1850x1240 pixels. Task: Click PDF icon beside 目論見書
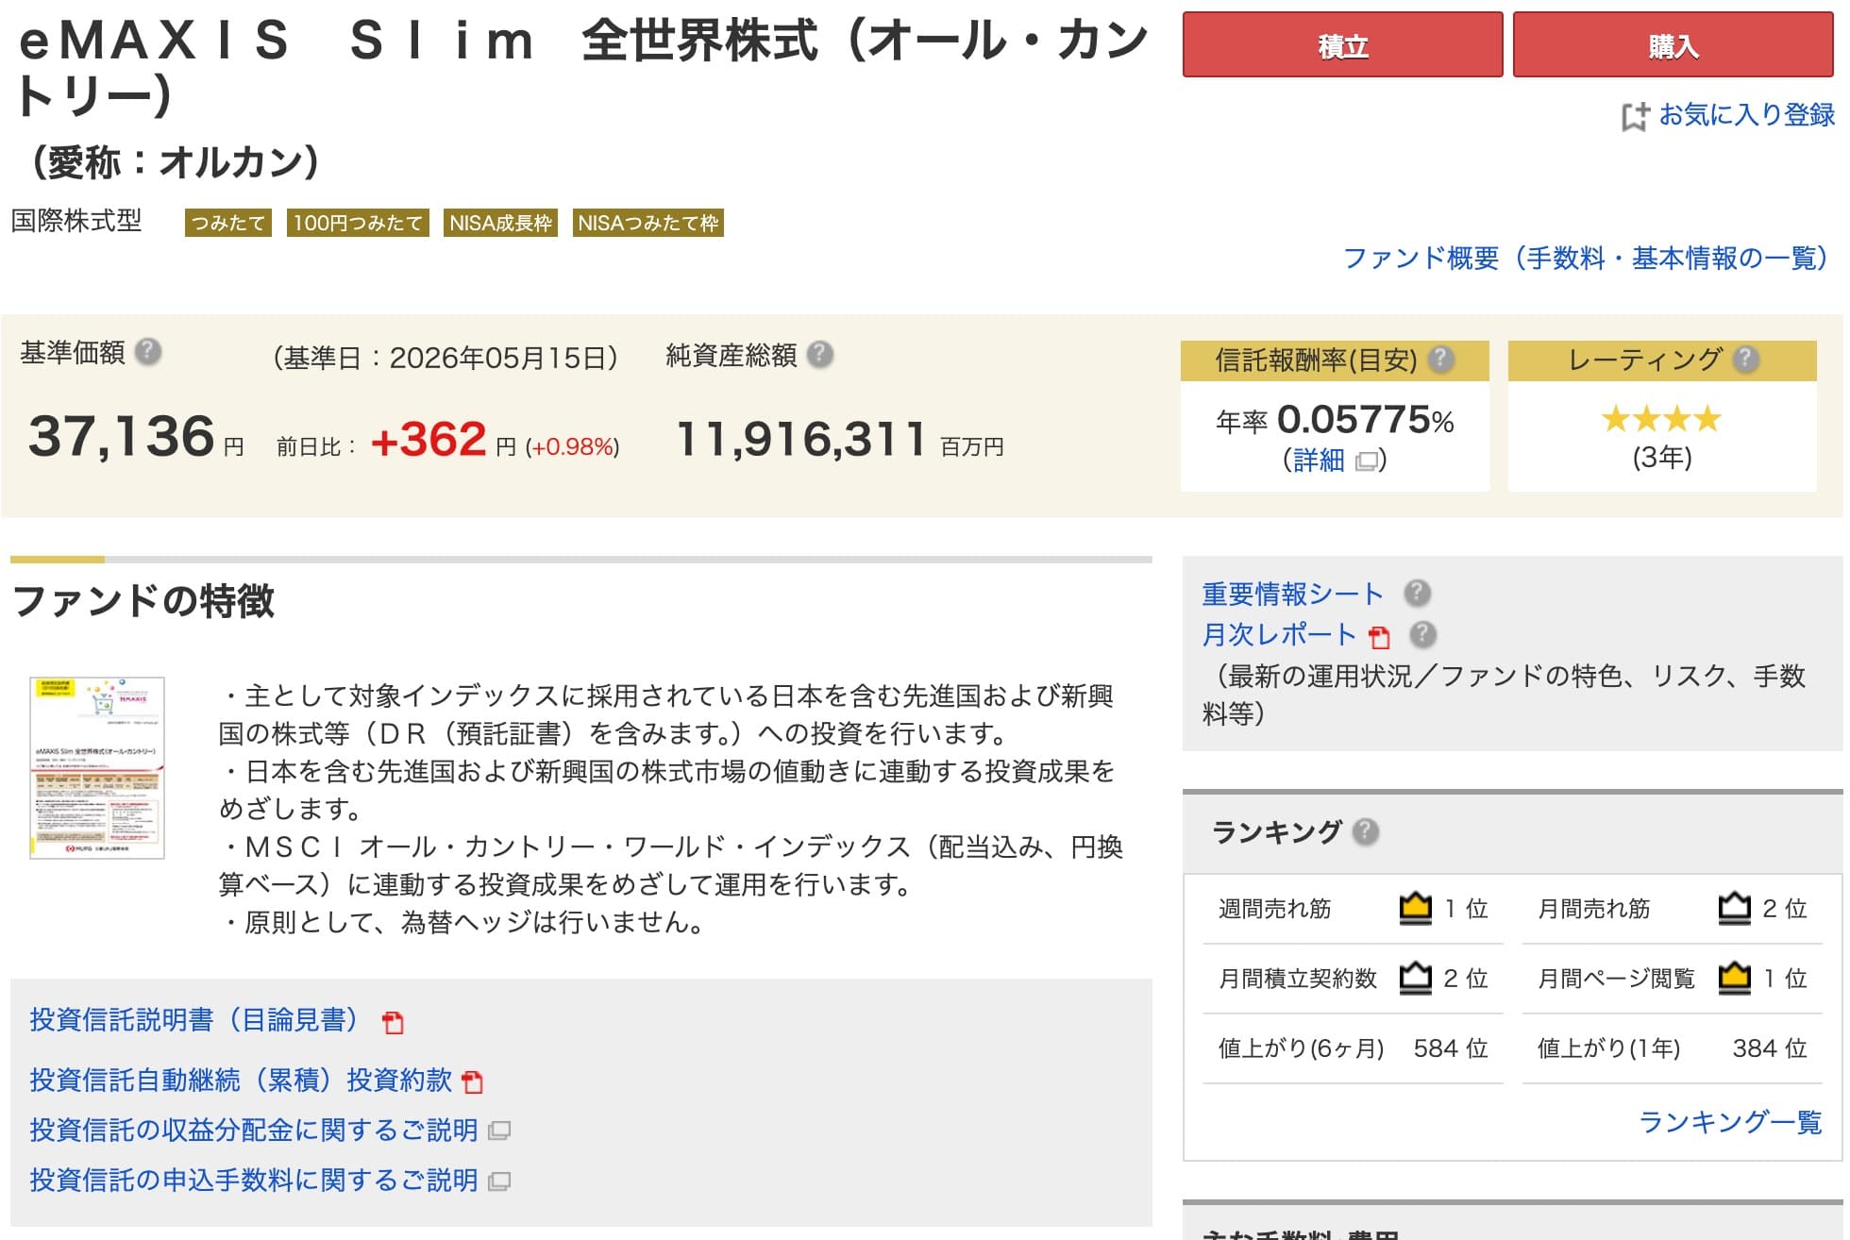[393, 1022]
